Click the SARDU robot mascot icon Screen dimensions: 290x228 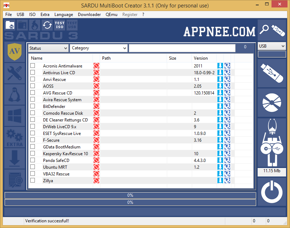[x=272, y=142]
